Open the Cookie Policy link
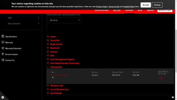This screenshot has height=100, width=177. (x=129, y=7)
